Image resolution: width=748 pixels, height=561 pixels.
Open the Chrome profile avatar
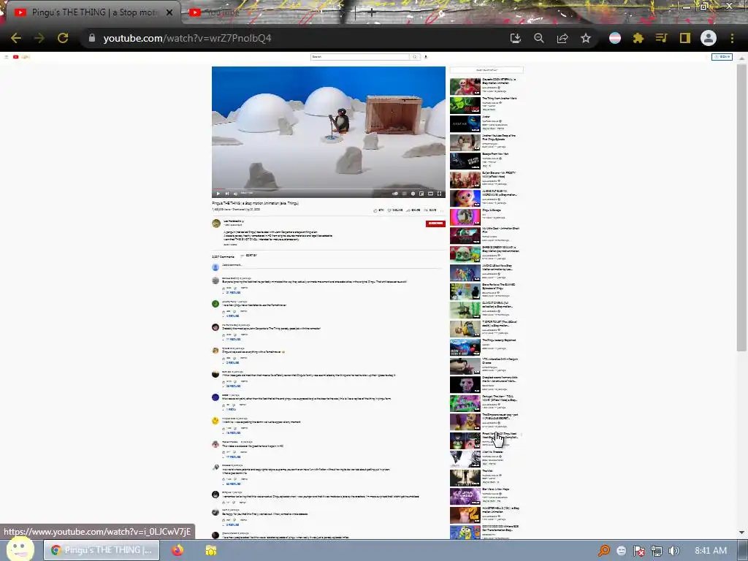[x=709, y=38]
